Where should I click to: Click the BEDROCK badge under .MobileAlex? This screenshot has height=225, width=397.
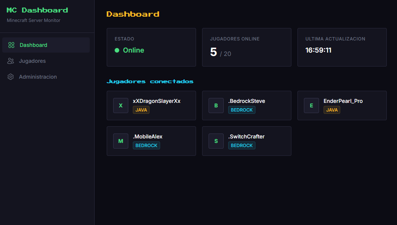pos(146,146)
